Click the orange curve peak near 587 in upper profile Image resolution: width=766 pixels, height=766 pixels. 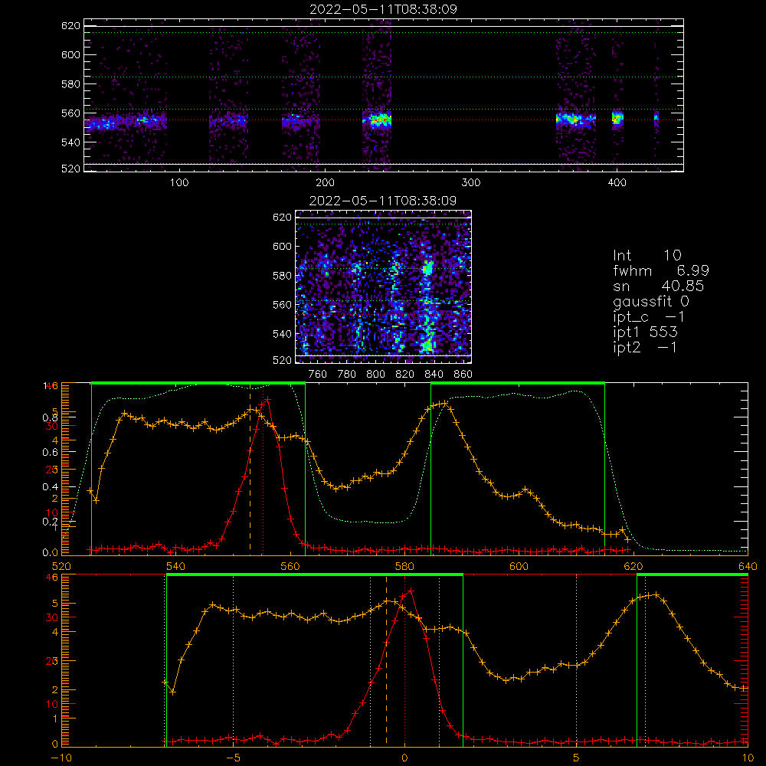(444, 404)
